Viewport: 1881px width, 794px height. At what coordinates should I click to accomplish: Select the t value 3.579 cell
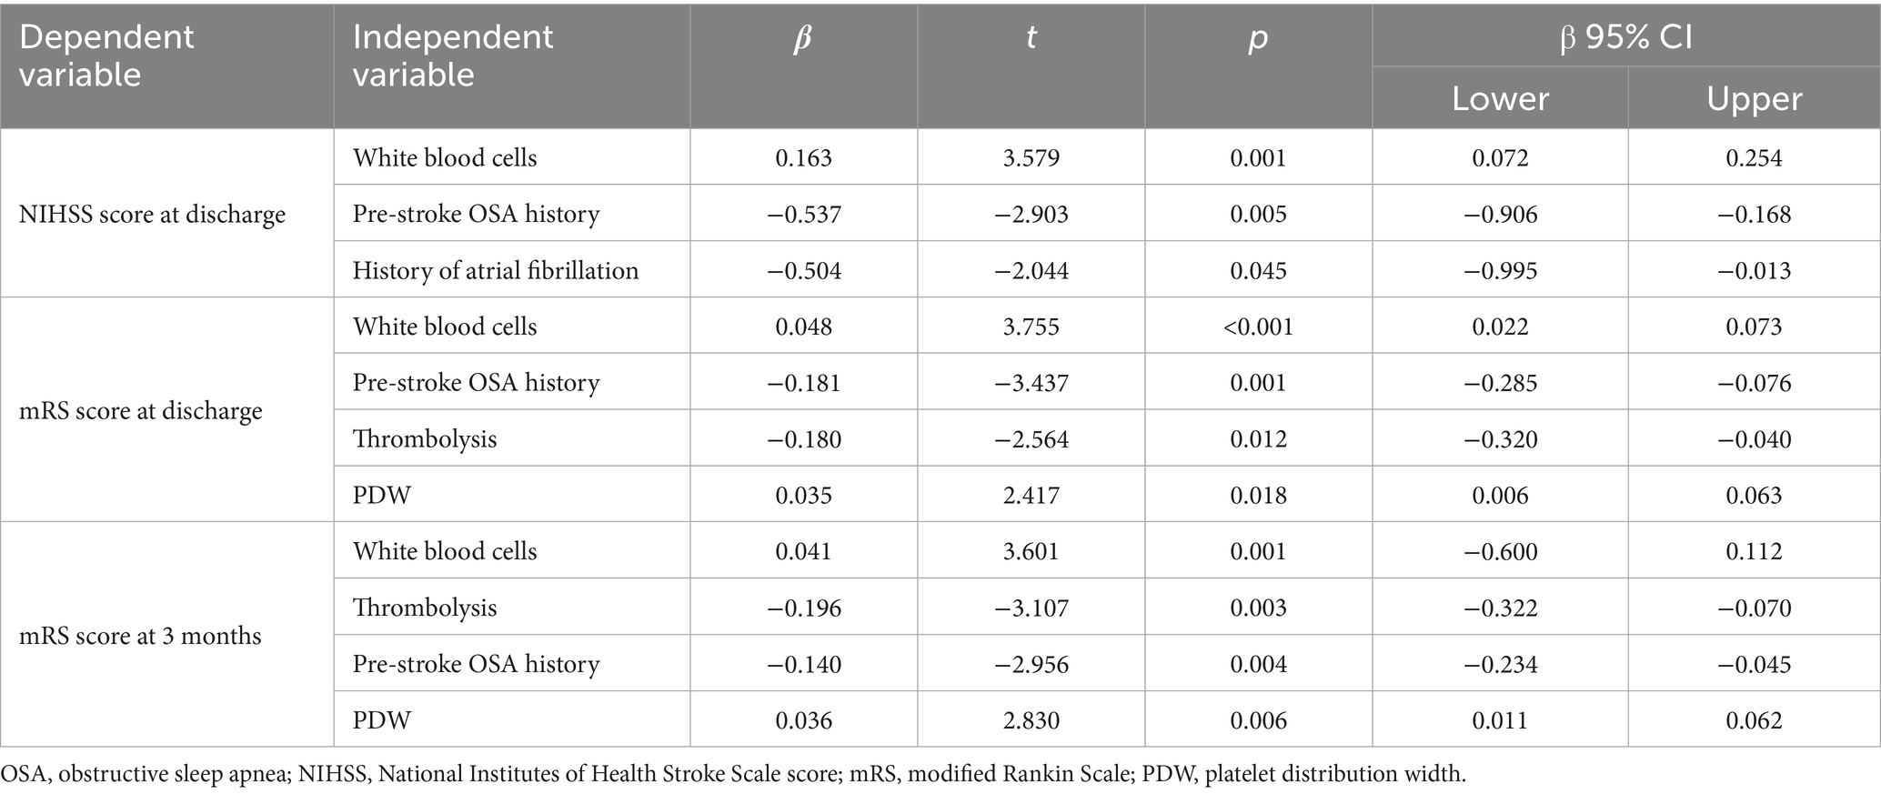[1031, 158]
